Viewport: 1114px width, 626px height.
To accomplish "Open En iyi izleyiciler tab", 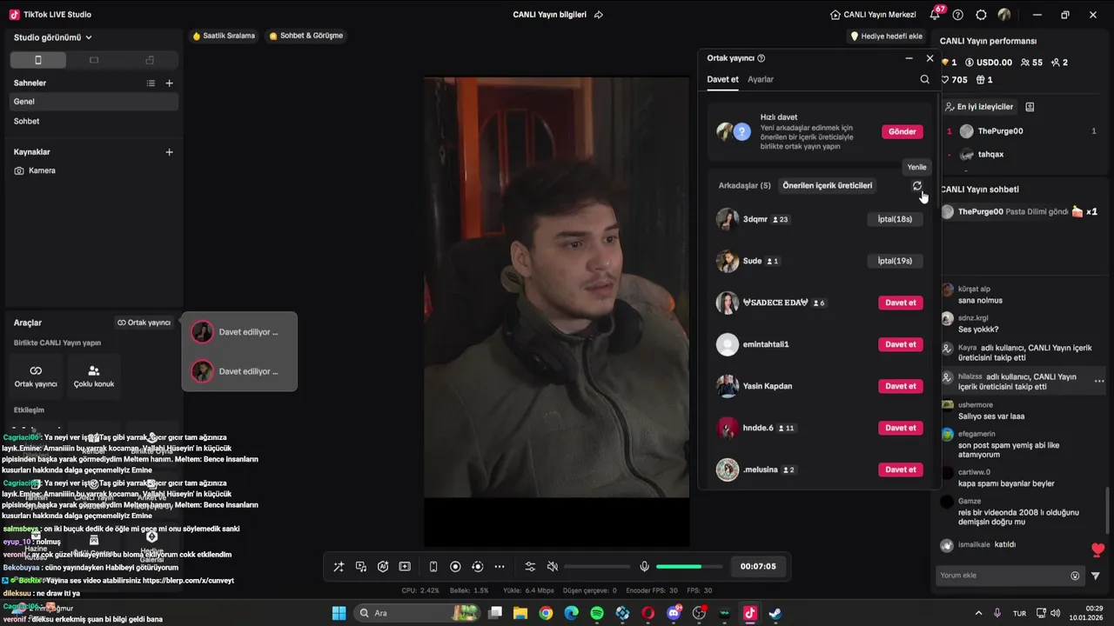I will (x=979, y=107).
